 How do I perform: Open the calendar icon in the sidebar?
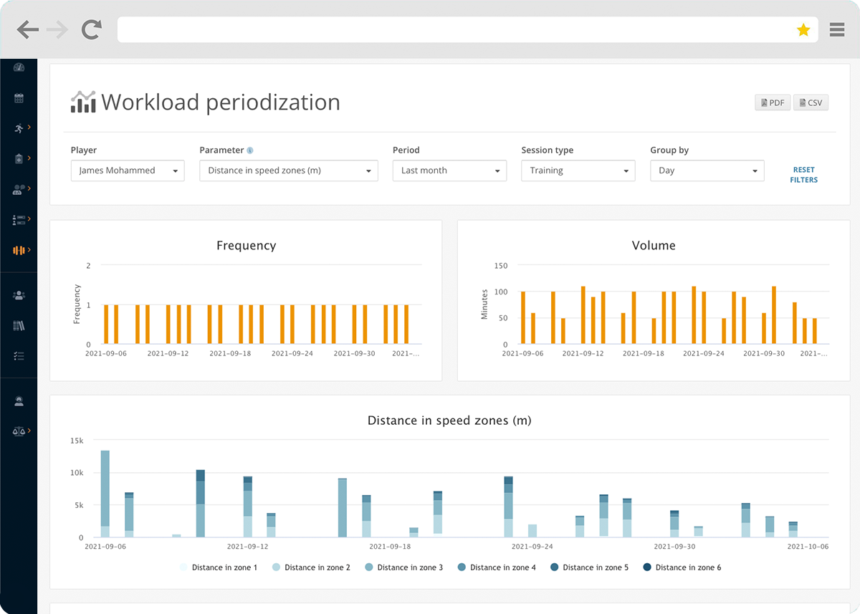19,98
